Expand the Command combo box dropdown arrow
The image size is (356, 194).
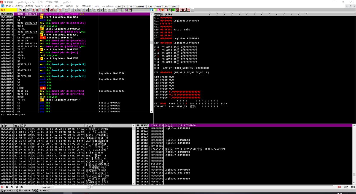(x=89, y=187)
